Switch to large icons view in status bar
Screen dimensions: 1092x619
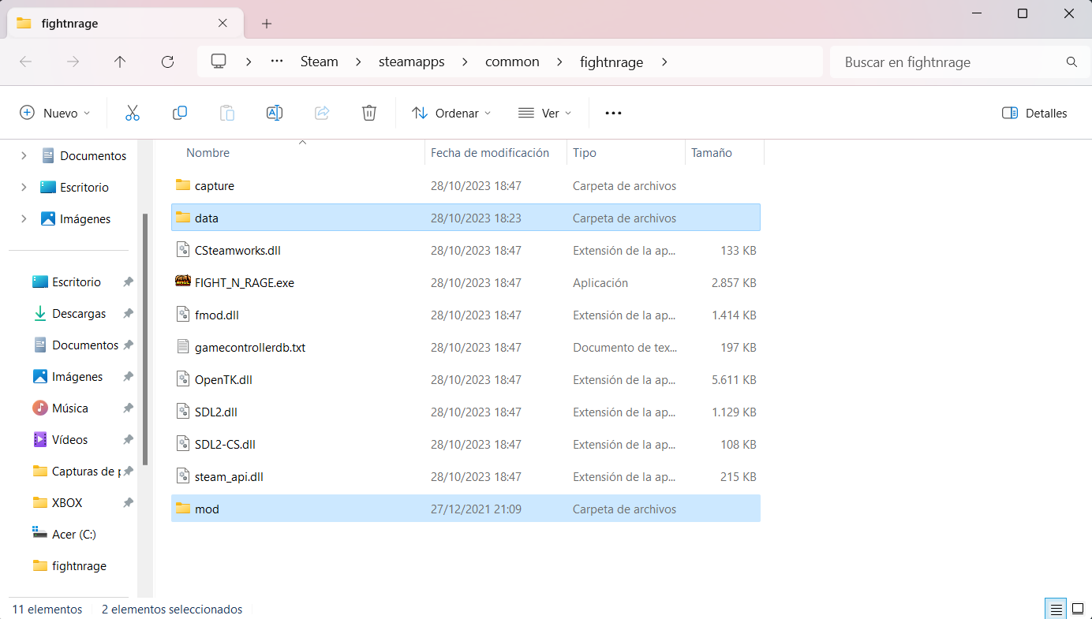pos(1076,608)
